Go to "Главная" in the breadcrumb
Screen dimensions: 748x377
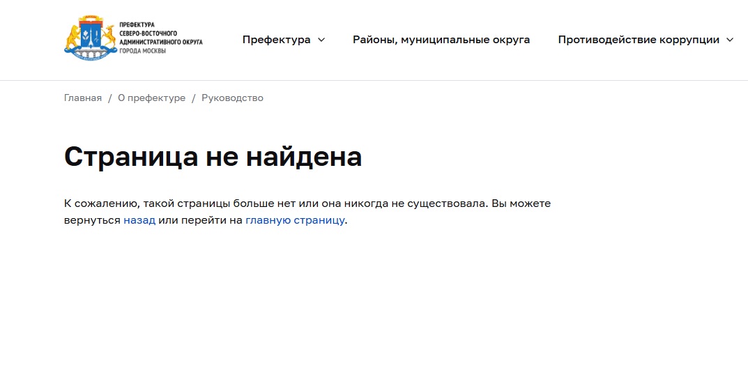[83, 98]
